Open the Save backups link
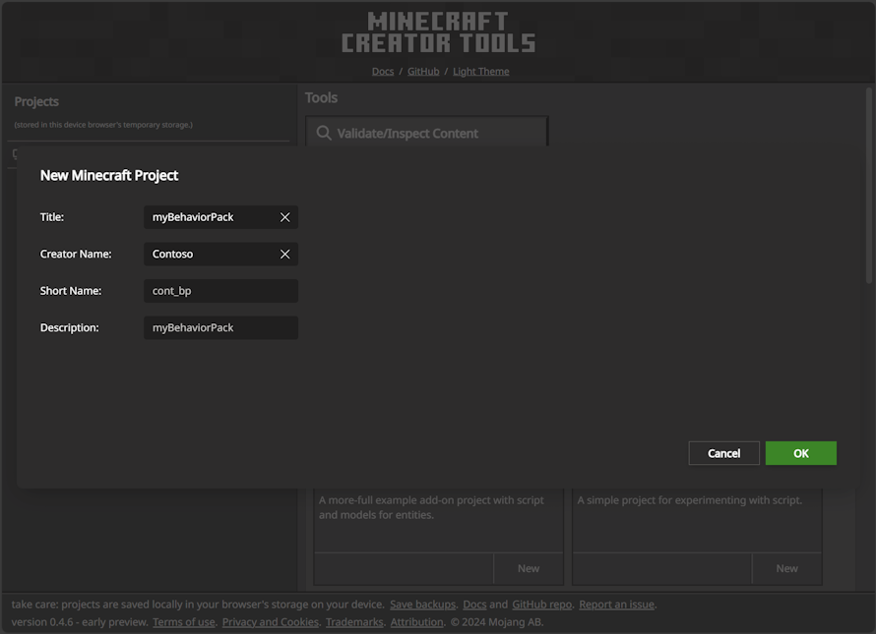This screenshot has height=634, width=876. 422,604
